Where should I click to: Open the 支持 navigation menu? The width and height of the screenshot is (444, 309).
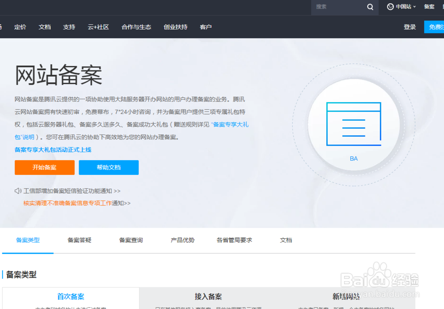point(69,27)
